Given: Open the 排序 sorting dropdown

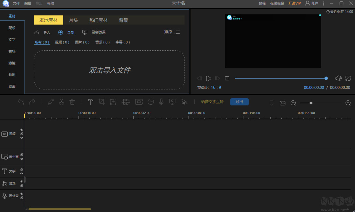Looking at the screenshot, I should tap(172, 32).
